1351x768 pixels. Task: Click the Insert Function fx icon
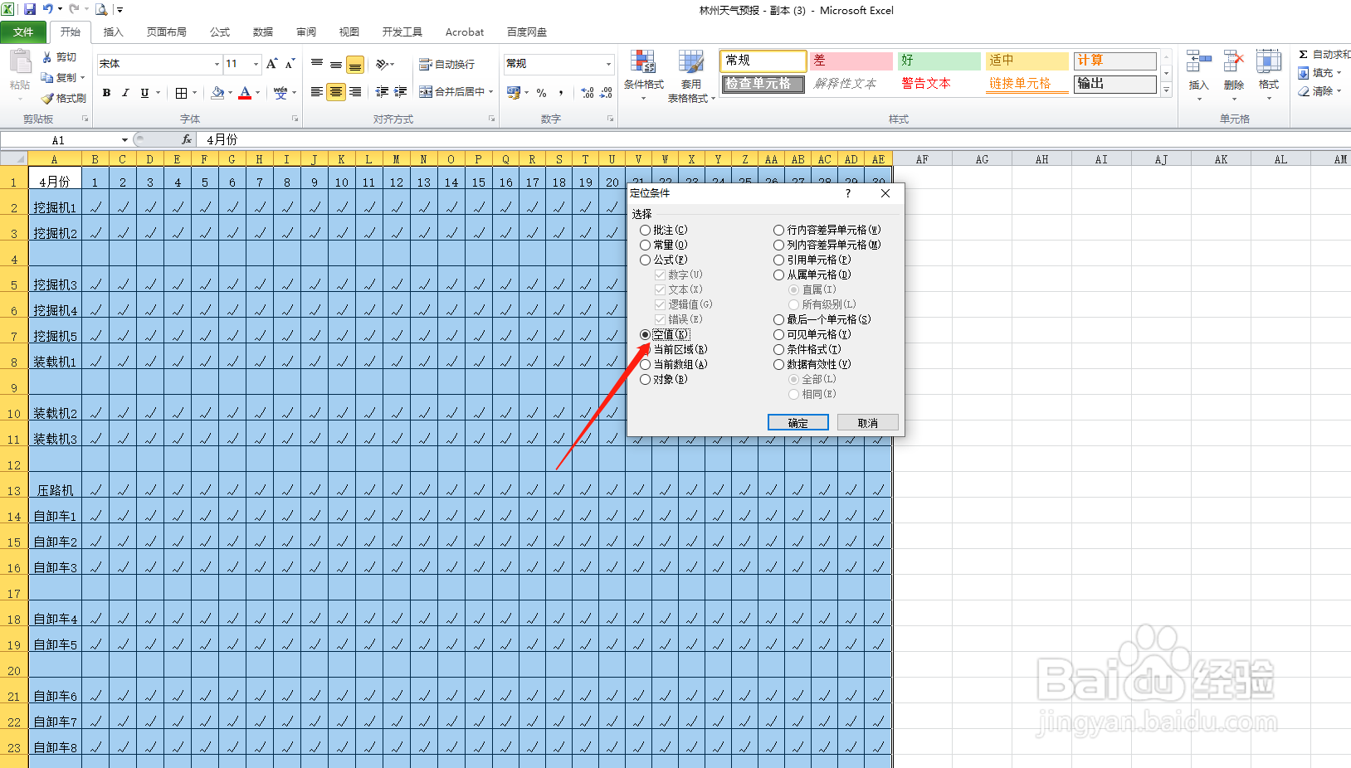(x=187, y=139)
